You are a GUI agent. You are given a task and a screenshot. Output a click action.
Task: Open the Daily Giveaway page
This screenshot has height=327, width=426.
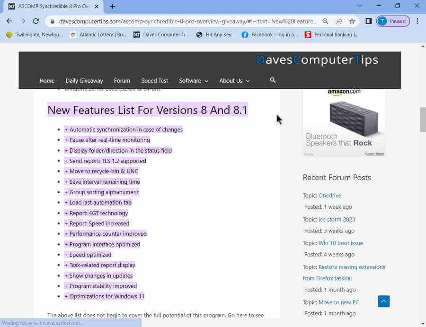click(84, 80)
